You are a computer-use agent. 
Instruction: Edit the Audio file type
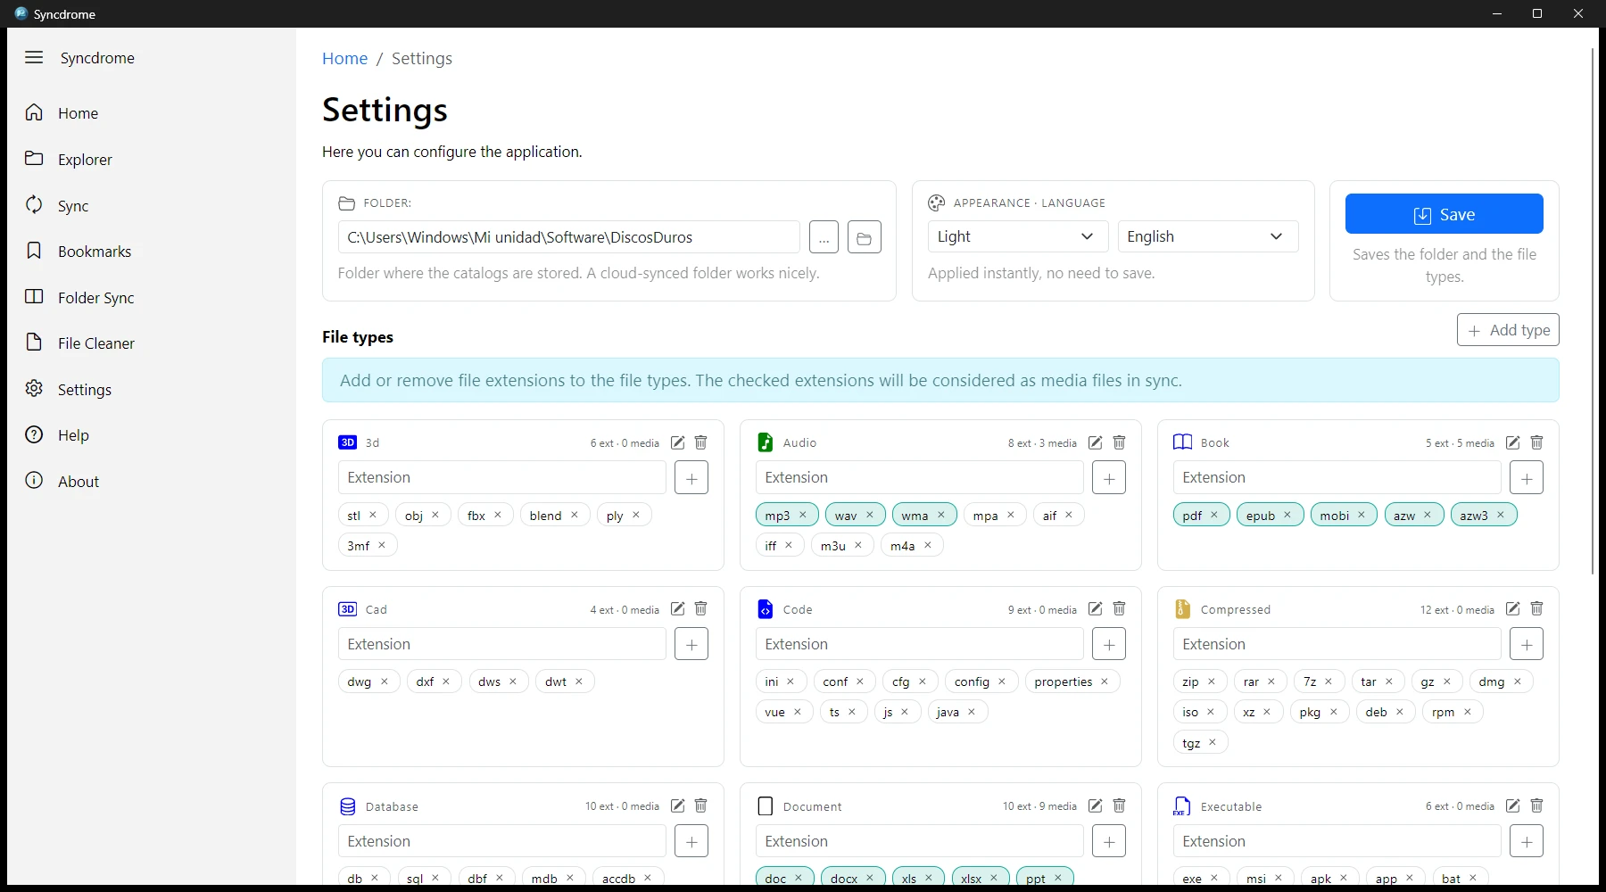pos(1096,442)
